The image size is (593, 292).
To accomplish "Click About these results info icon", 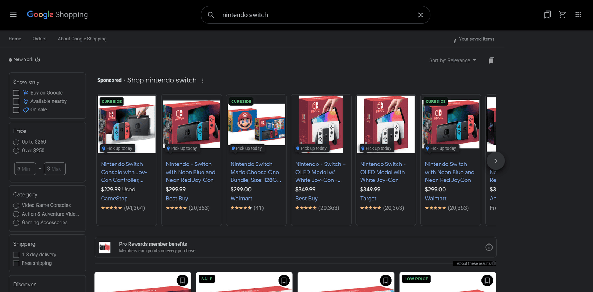I will 494,263.
